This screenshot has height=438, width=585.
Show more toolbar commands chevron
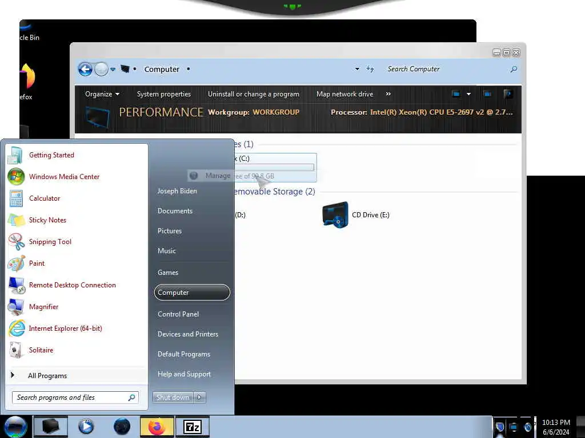tap(388, 94)
